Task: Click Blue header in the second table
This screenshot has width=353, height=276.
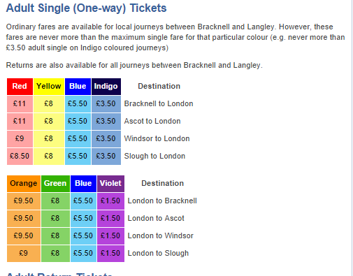Action: 83,184
